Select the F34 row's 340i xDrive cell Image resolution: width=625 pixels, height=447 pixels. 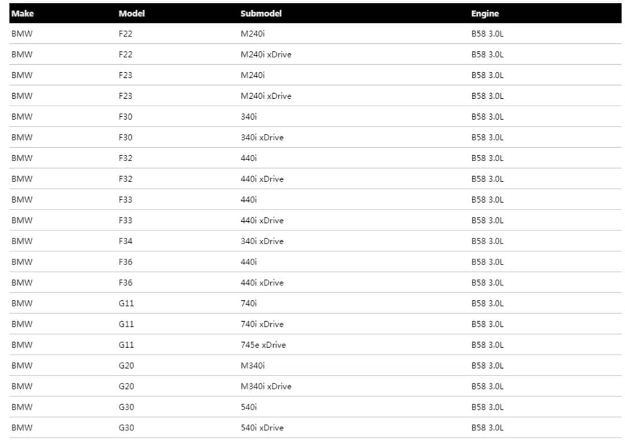262,241
